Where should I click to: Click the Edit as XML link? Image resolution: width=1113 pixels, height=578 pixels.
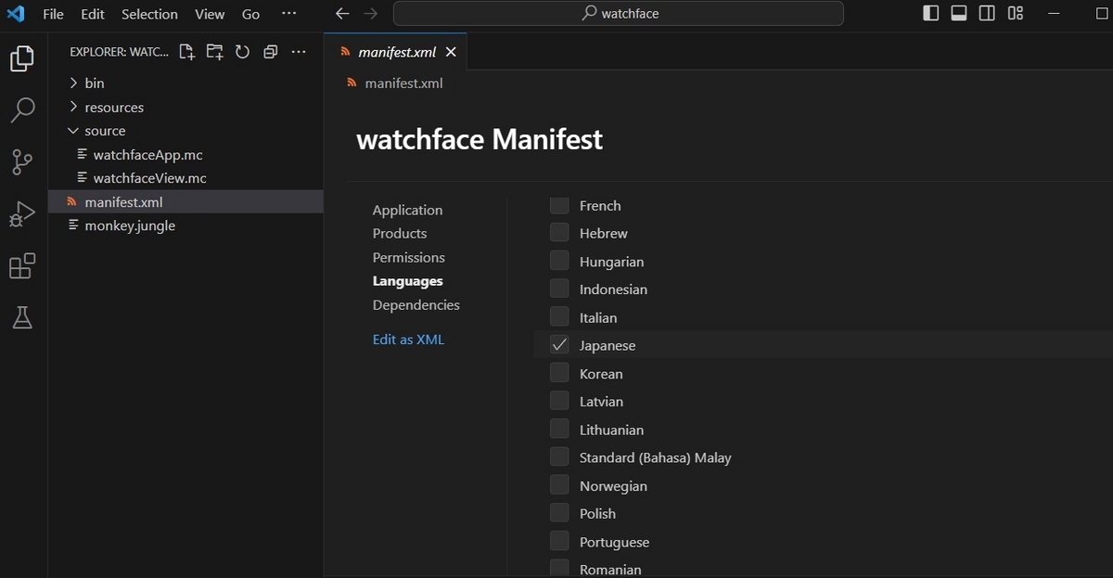[408, 340]
